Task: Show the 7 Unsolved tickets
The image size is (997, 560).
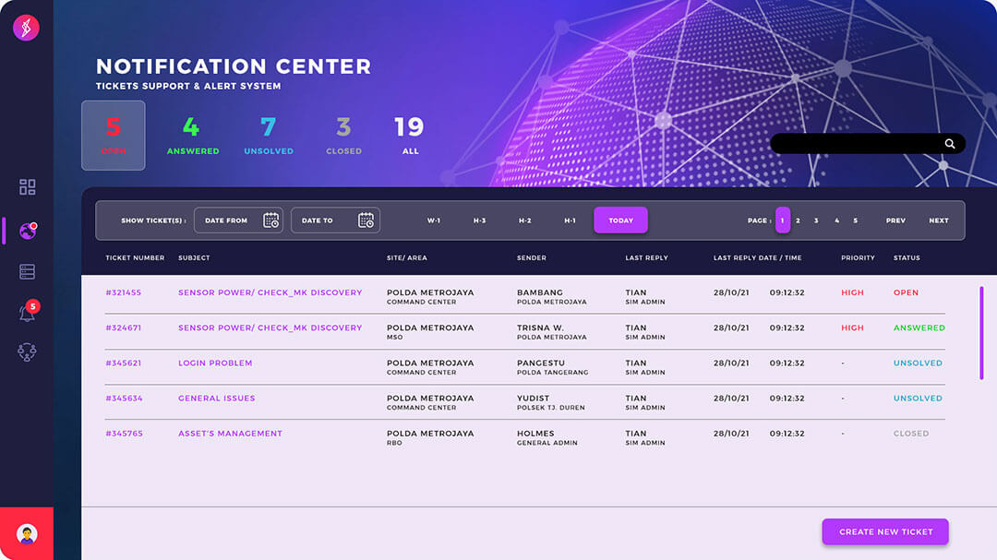Action: 269,135
